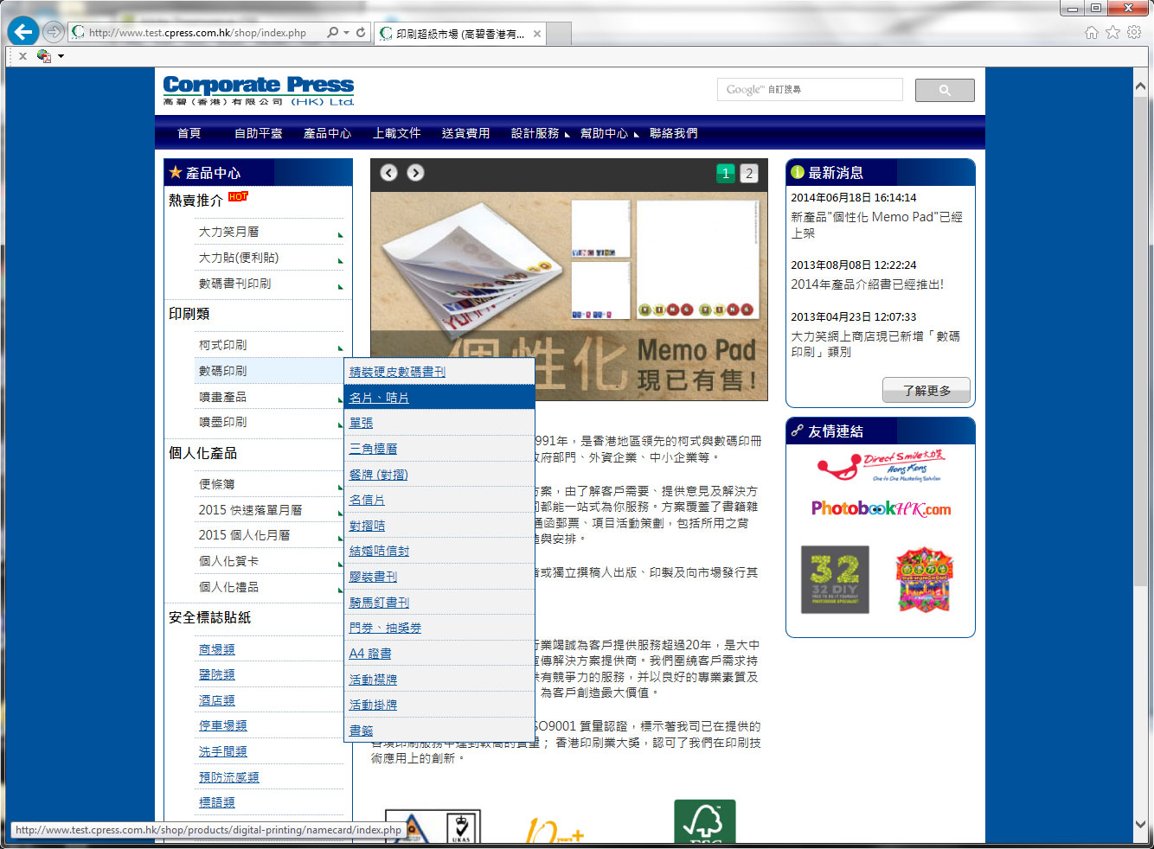Select banner slide 1 indicator
Image resolution: width=1154 pixels, height=849 pixels.
click(x=725, y=173)
